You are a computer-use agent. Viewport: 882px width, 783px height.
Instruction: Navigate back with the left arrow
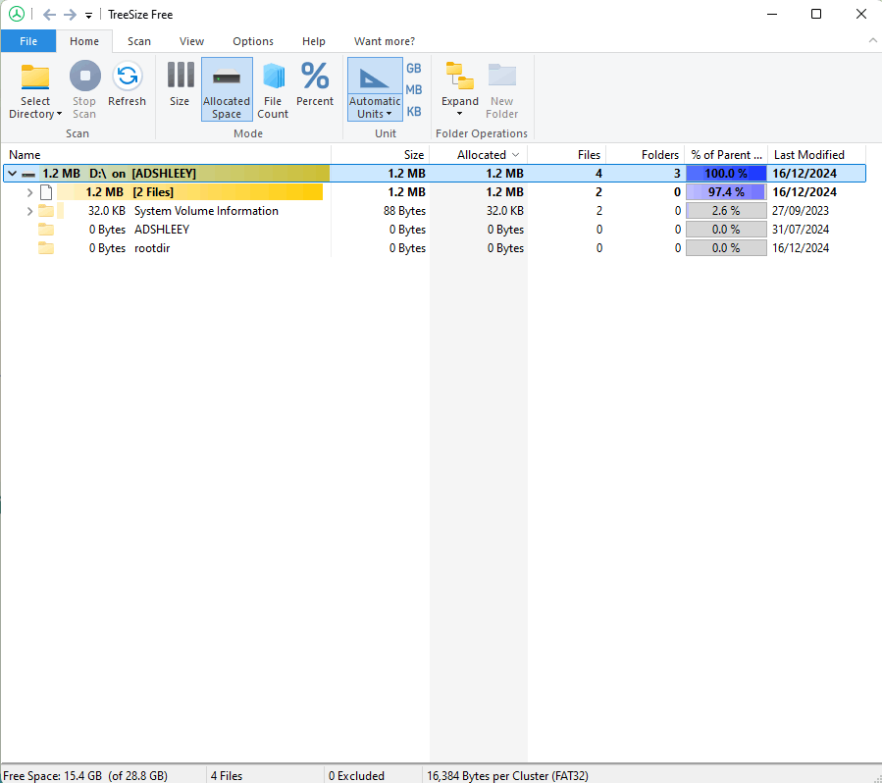(49, 15)
